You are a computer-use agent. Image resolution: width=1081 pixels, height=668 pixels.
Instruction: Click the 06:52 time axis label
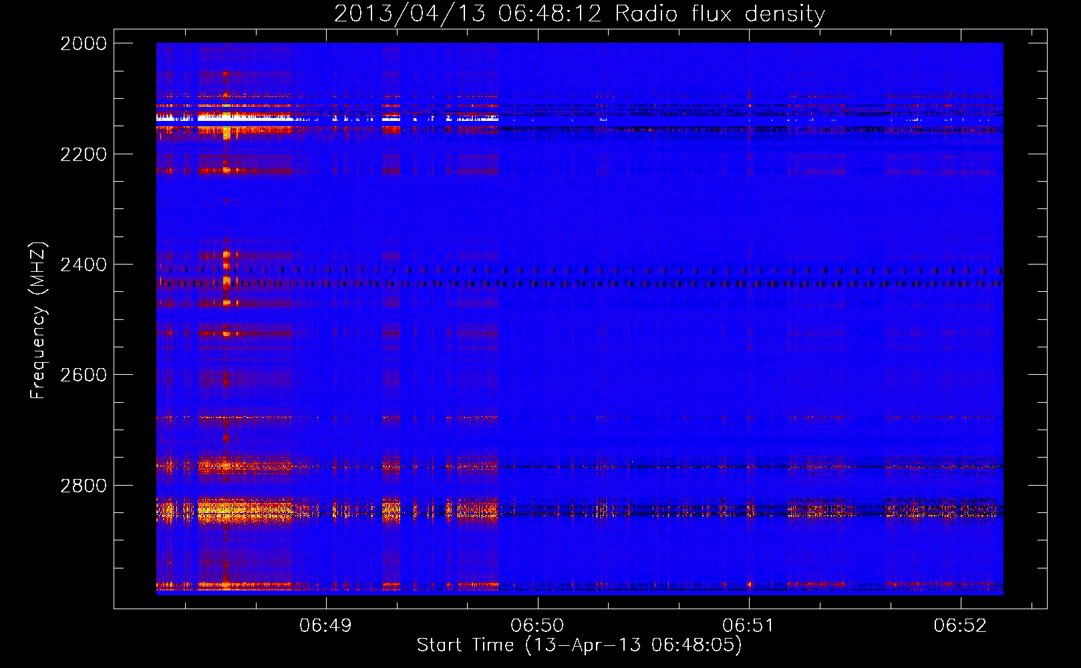960,626
